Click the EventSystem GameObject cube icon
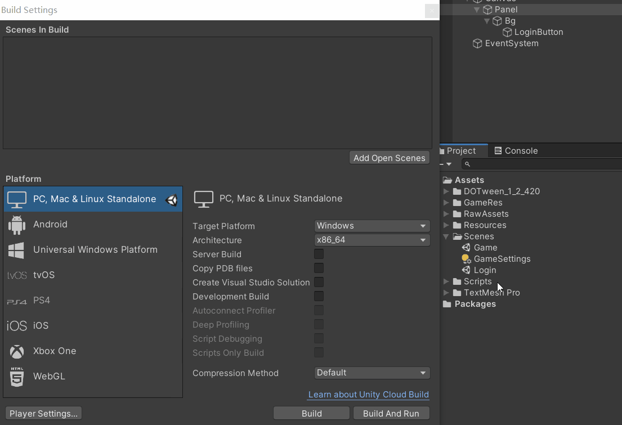Image resolution: width=622 pixels, height=425 pixels. tap(477, 44)
